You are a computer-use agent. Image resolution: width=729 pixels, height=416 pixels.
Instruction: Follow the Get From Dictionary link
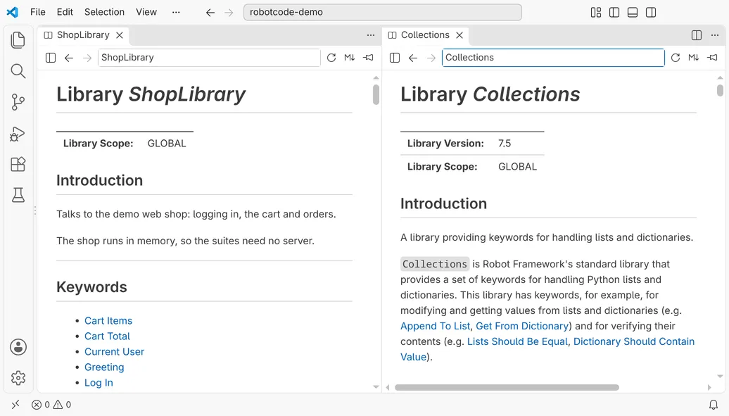[522, 326]
